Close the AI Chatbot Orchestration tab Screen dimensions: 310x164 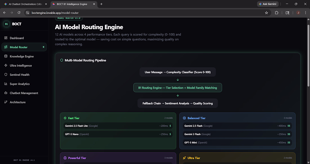[x=46, y=4]
